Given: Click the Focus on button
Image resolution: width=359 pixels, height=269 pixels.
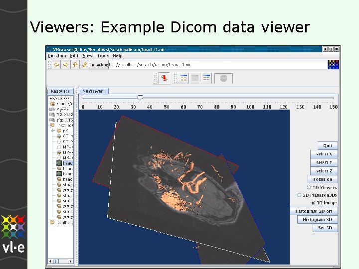Looking at the screenshot, I should [323, 179].
